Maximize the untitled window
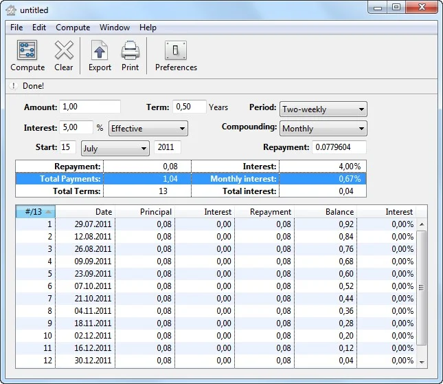The width and height of the screenshot is (443, 384). click(396, 8)
